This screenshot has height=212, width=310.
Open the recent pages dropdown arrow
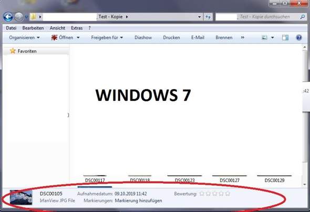point(26,17)
